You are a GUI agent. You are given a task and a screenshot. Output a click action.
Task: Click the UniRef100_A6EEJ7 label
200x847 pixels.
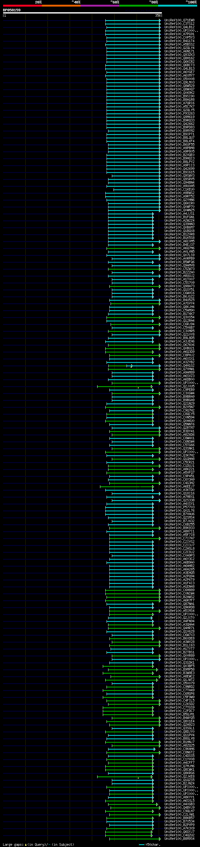(179, 487)
